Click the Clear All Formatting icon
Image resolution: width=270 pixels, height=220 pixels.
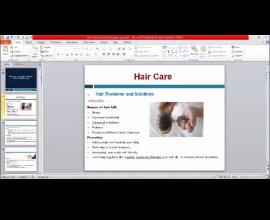click(x=97, y=49)
